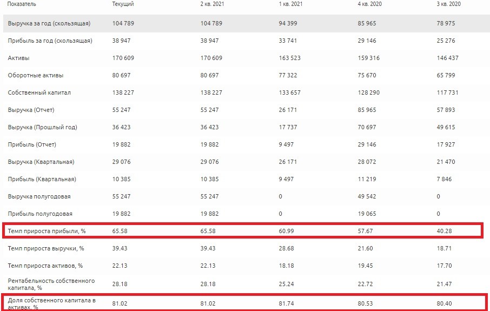Select the "Выручка (Прошлый год)" row label
This screenshot has height=311, width=490.
(x=42, y=127)
